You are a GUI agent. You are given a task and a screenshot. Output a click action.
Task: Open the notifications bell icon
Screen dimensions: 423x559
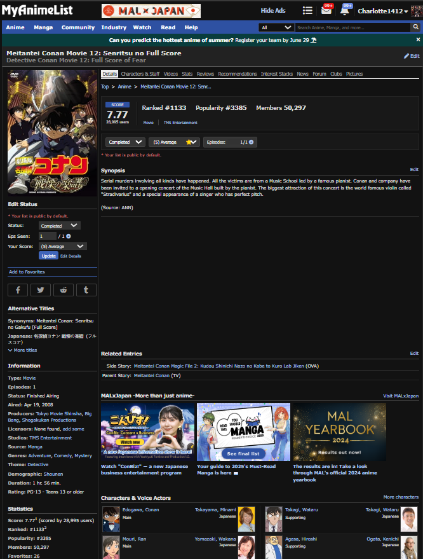[x=345, y=11]
